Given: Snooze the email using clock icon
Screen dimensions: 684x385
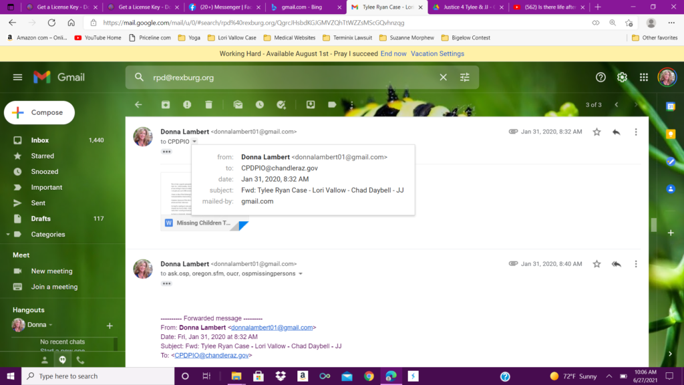Looking at the screenshot, I should coord(259,105).
